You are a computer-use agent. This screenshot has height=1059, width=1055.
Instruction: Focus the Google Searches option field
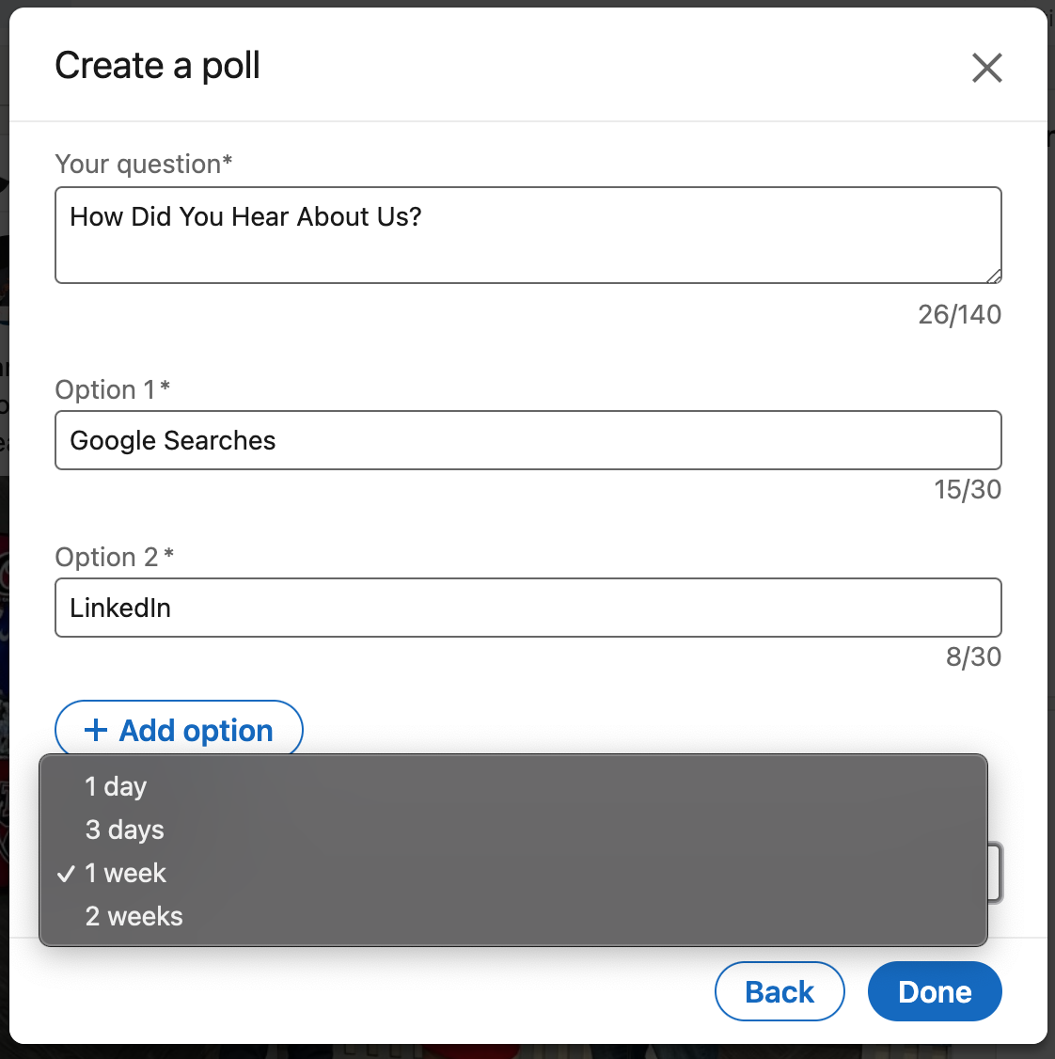click(x=527, y=440)
